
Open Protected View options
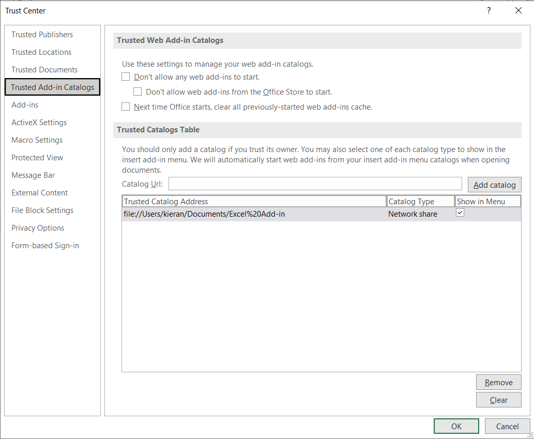[37, 158]
